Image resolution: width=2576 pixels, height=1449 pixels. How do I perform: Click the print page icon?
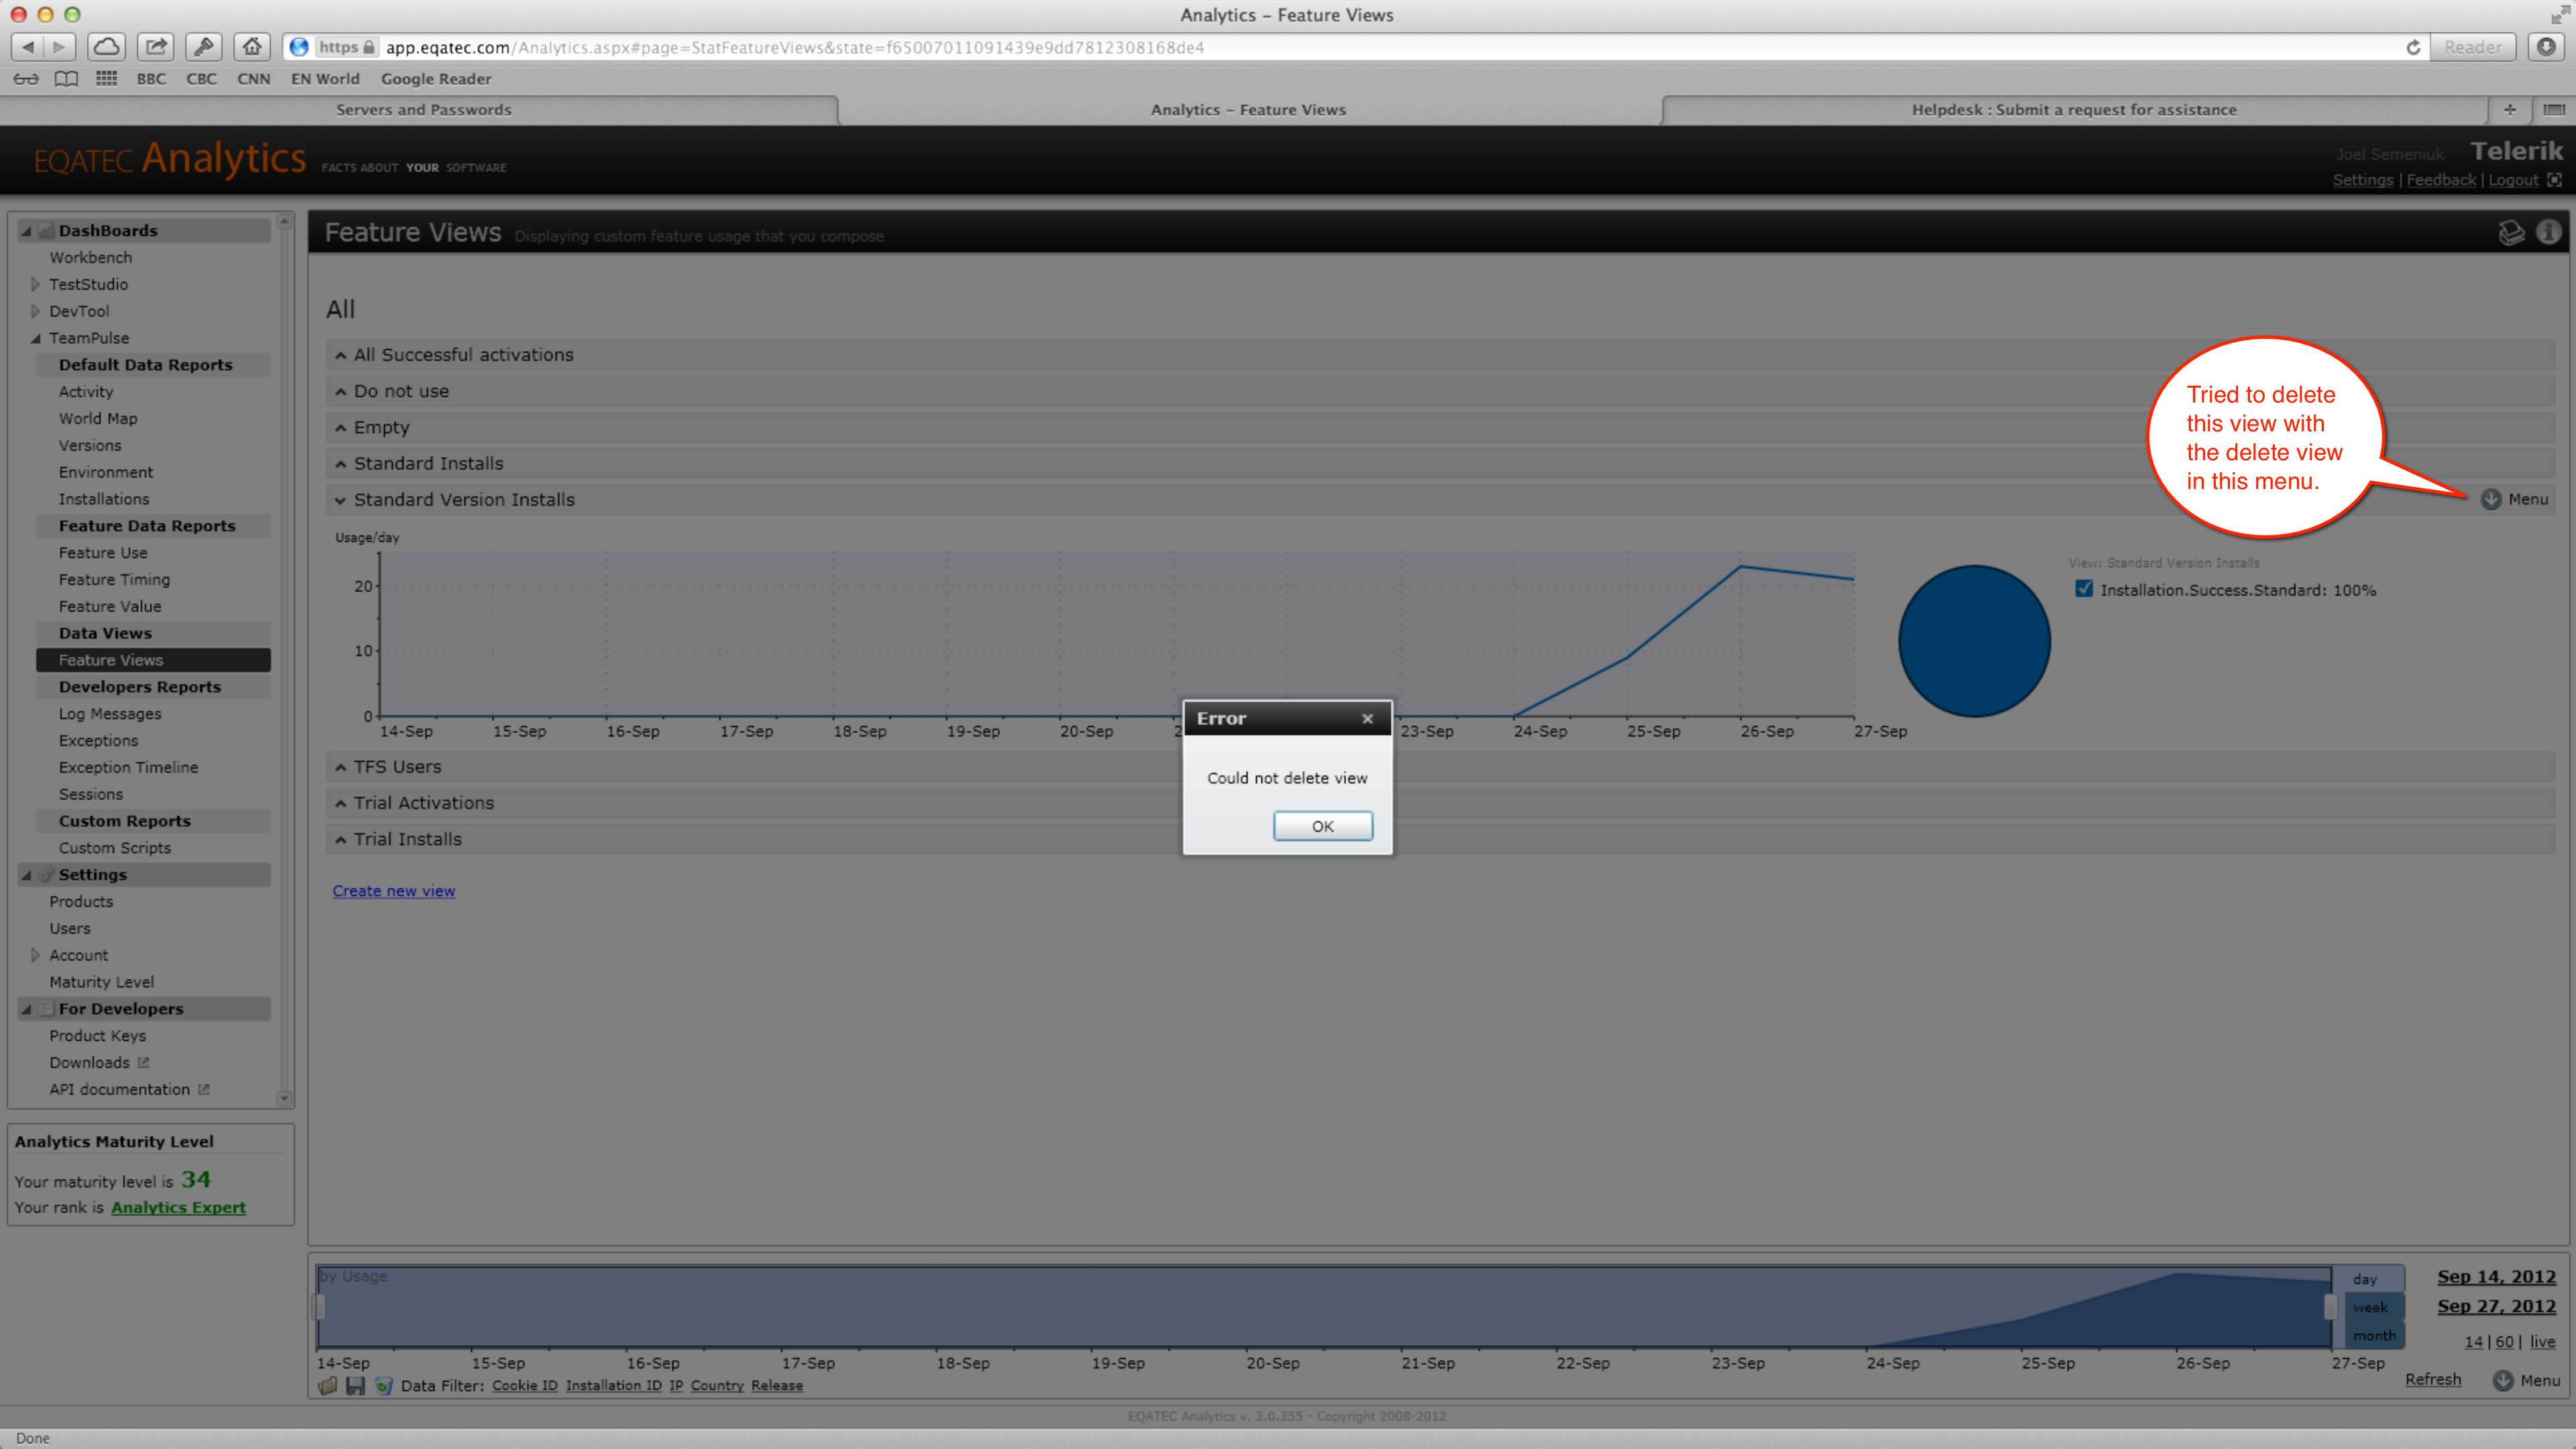2511,233
